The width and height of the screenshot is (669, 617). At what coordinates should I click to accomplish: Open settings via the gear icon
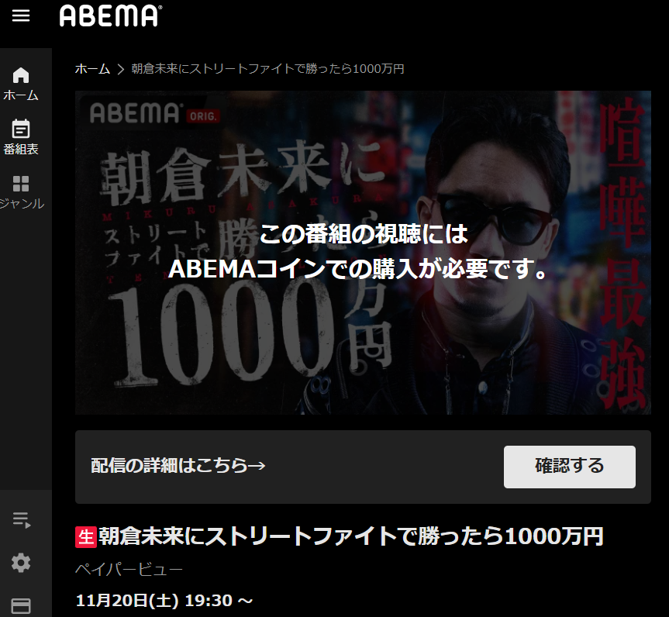[x=21, y=563]
